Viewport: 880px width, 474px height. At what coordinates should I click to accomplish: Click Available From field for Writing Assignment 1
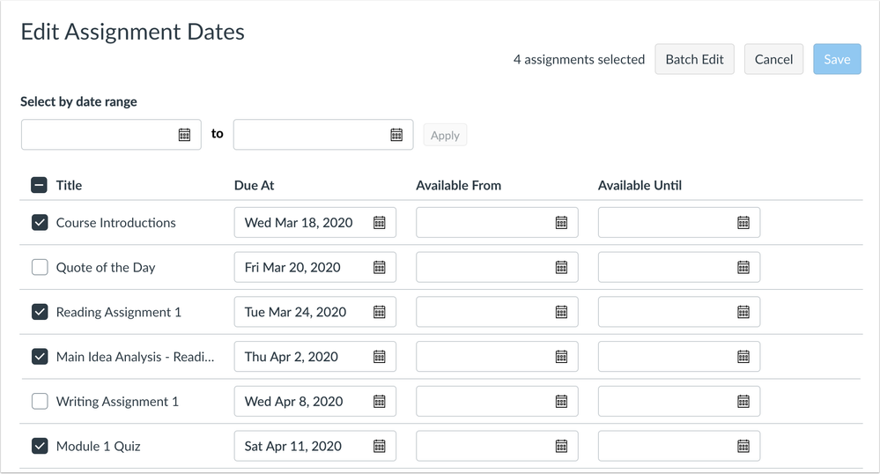497,401
